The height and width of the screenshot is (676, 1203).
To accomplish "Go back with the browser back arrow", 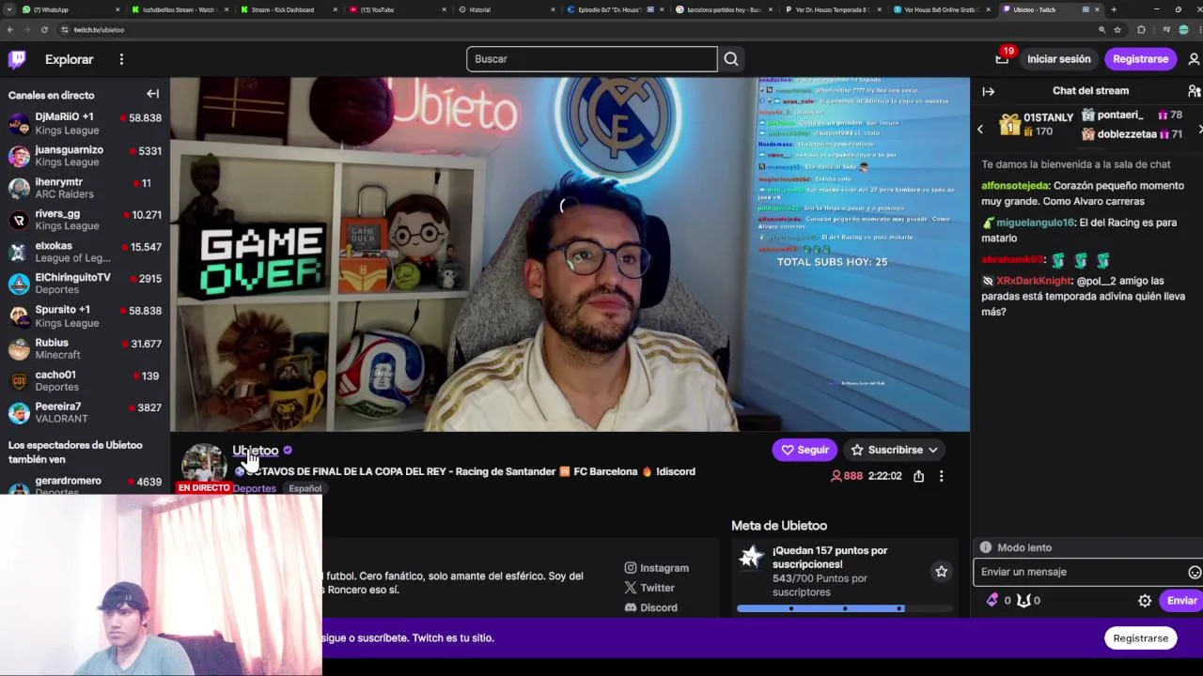I will pyautogui.click(x=10, y=30).
